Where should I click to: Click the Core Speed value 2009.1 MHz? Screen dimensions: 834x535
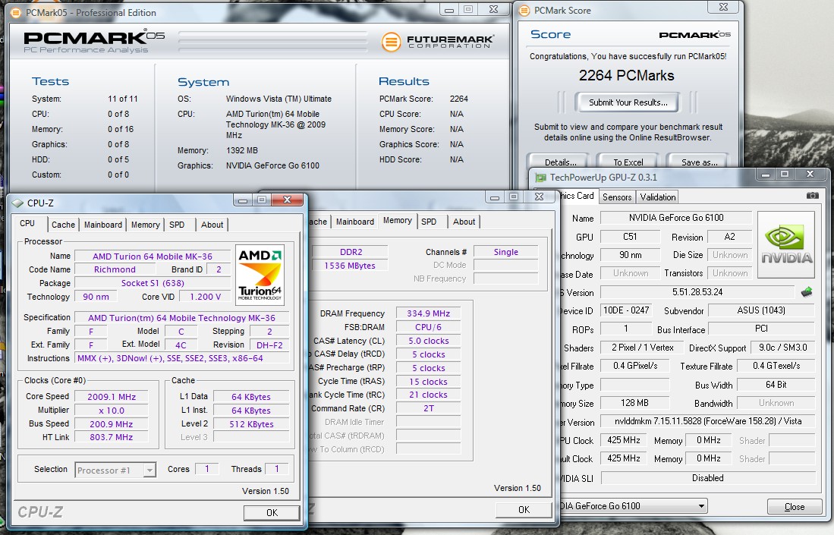coord(111,397)
